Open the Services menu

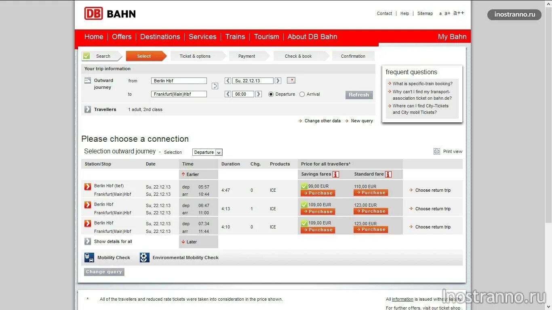202,37
